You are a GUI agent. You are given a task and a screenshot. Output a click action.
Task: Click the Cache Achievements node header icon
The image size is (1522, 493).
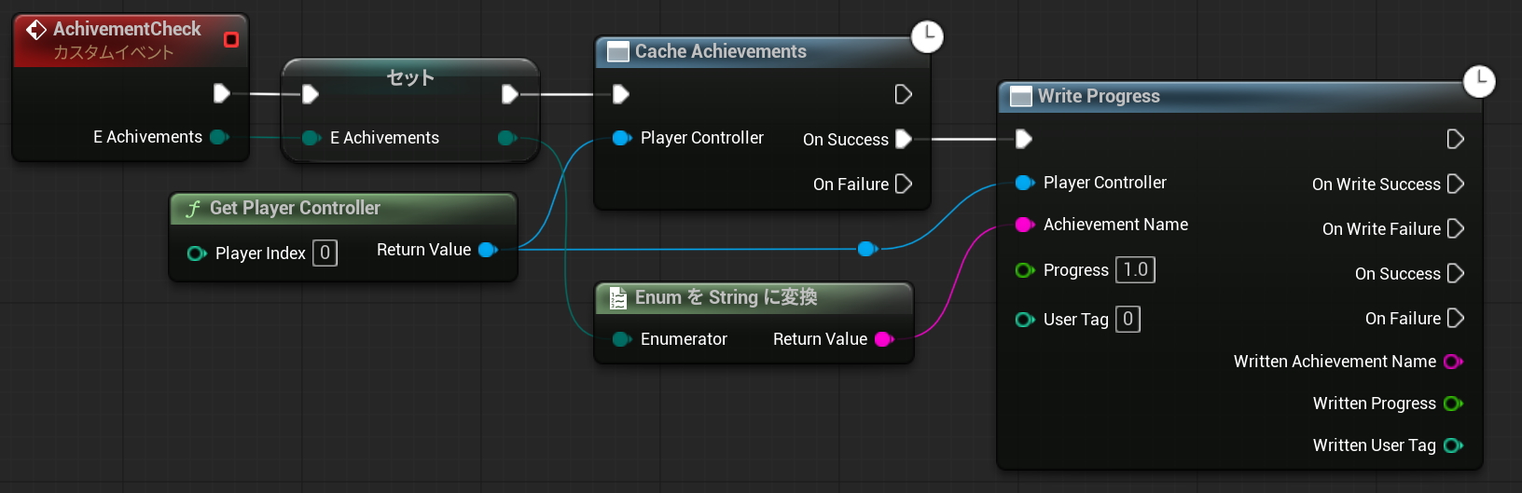pyautogui.click(x=617, y=52)
